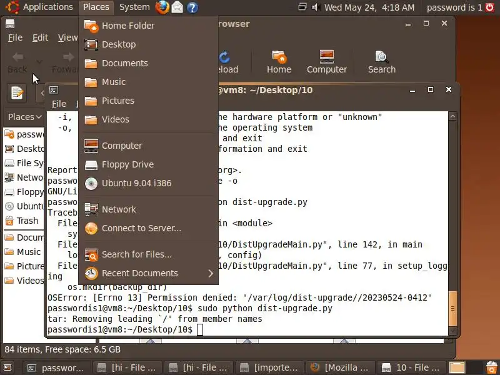Open File menu in terminal window

coord(59,104)
